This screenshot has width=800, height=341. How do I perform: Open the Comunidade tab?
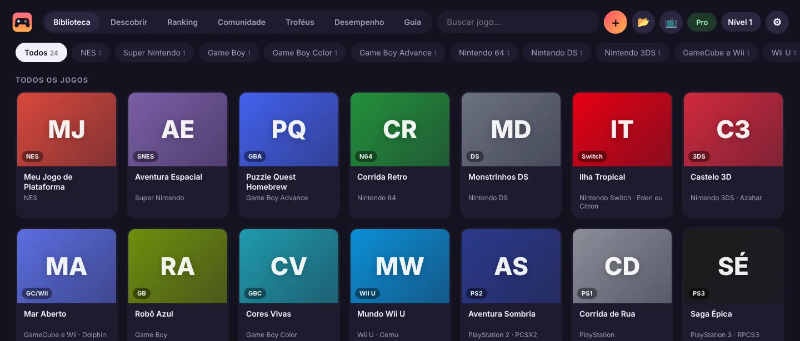pyautogui.click(x=242, y=22)
